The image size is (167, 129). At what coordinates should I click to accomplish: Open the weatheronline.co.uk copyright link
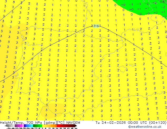pos(145,127)
